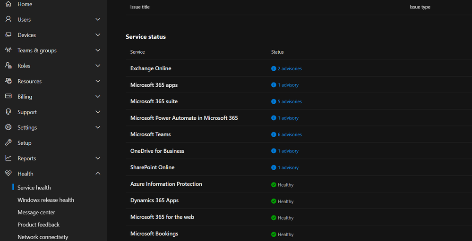Select the Microsoft Bookings service name
The image size is (472, 241).
pos(154,233)
